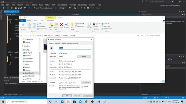Viewport: 186px width, 104px height.
Task: Open Chrome from the taskbar
Action: [86, 101]
